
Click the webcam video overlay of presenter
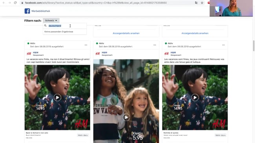point(231,8)
